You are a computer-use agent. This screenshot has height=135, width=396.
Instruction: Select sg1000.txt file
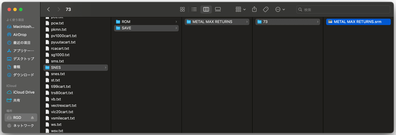click(76, 55)
